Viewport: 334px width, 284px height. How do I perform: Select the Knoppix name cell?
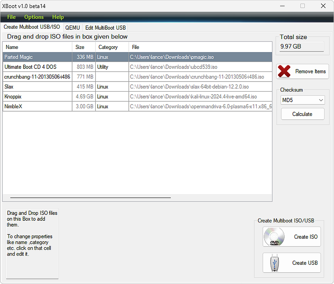(x=37, y=97)
